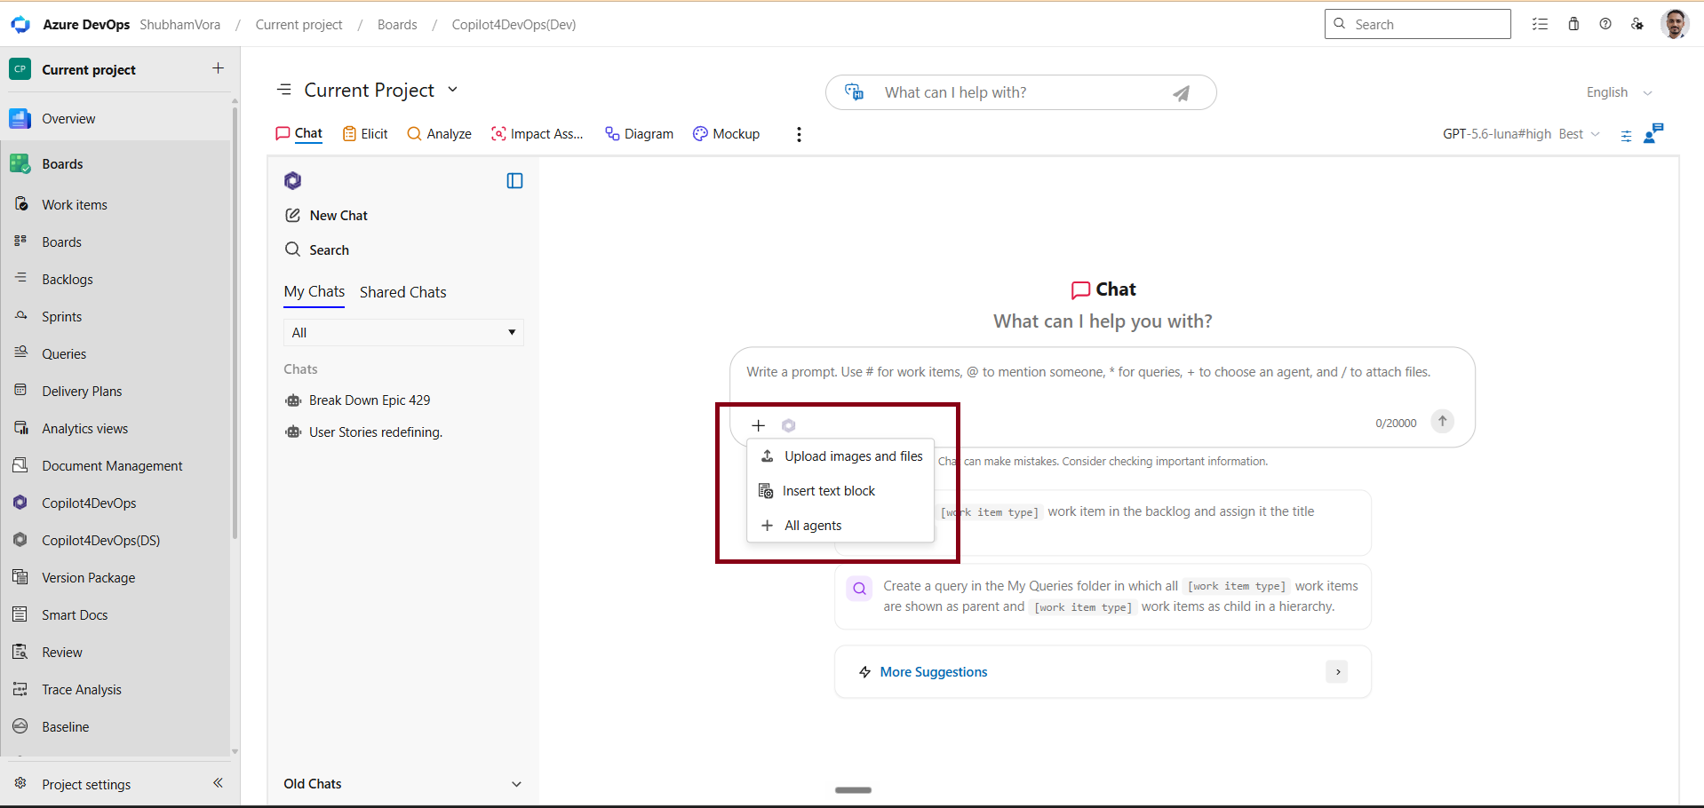This screenshot has height=808, width=1704.
Task: Click the ShubhamVora organization breadcrumb
Action: (x=179, y=25)
